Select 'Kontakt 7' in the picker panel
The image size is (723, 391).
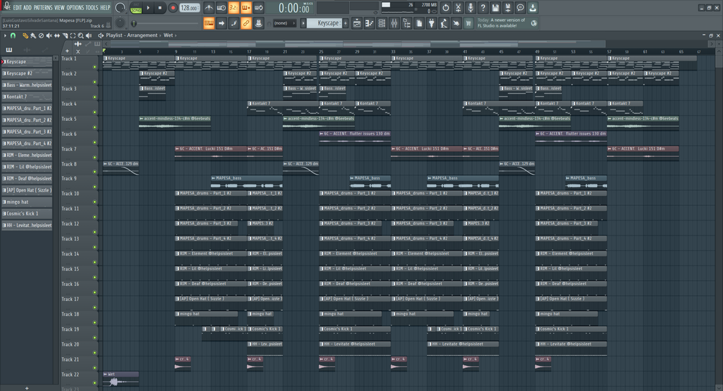(27, 96)
